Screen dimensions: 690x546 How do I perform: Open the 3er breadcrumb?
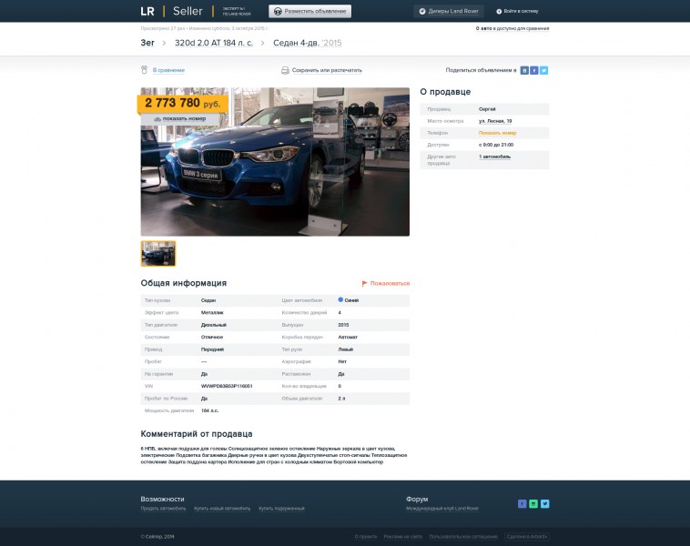pyautogui.click(x=147, y=43)
